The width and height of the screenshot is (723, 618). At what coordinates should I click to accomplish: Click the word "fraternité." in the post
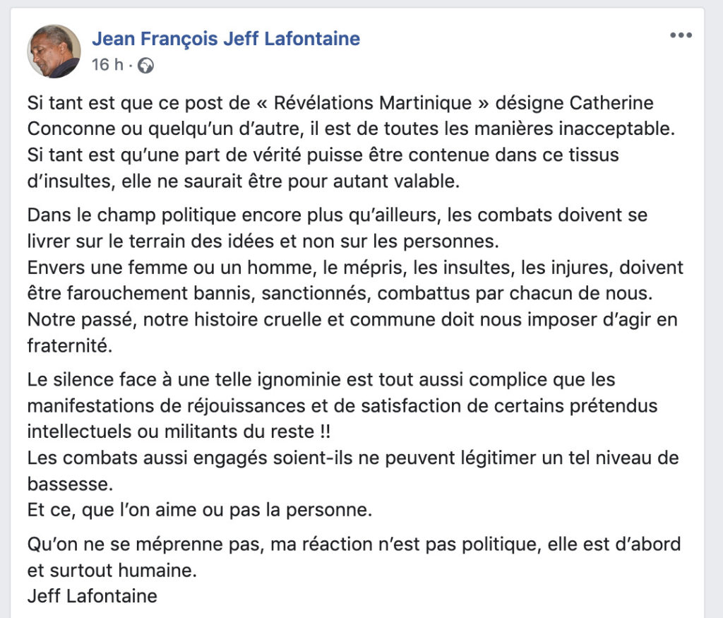point(70,345)
